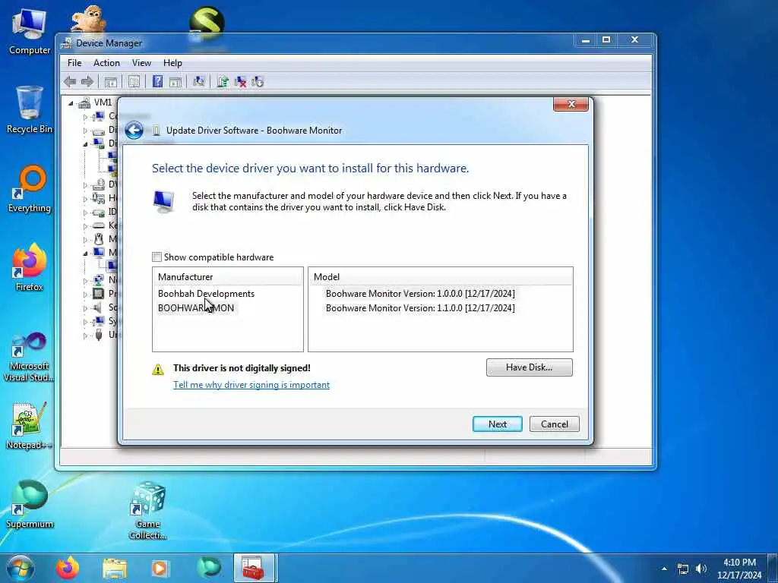Click the blue back arrow in the driver wizard
Screen dimensions: 778x583
coord(134,131)
